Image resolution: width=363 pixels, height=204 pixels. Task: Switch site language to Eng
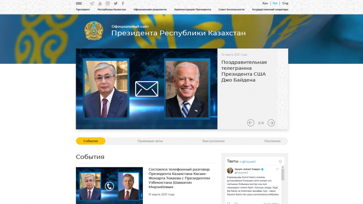click(x=285, y=3)
